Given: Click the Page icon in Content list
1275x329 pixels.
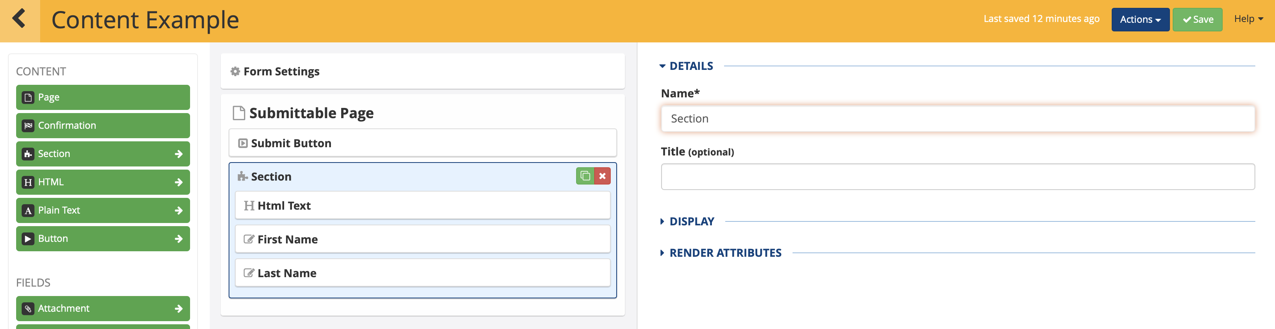Looking at the screenshot, I should 28,97.
